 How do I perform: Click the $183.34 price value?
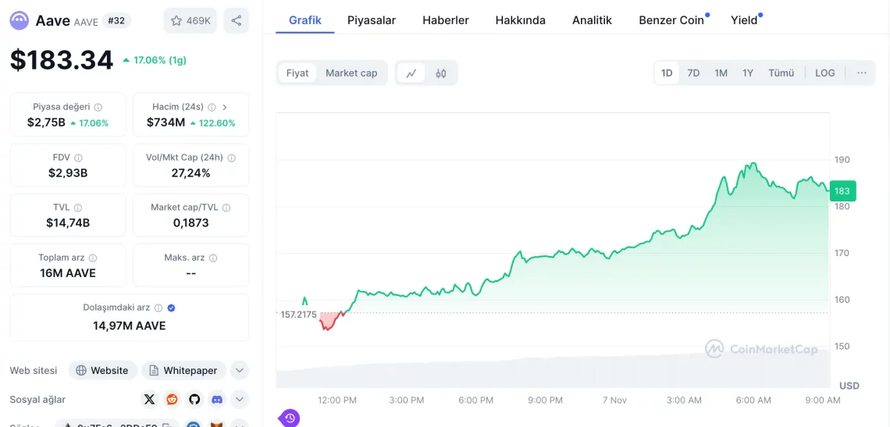(x=62, y=60)
